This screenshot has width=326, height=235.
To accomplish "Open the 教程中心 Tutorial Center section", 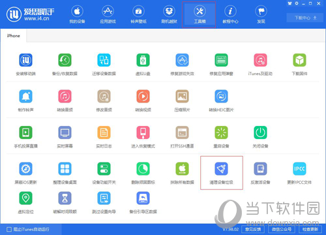I will [230, 14].
